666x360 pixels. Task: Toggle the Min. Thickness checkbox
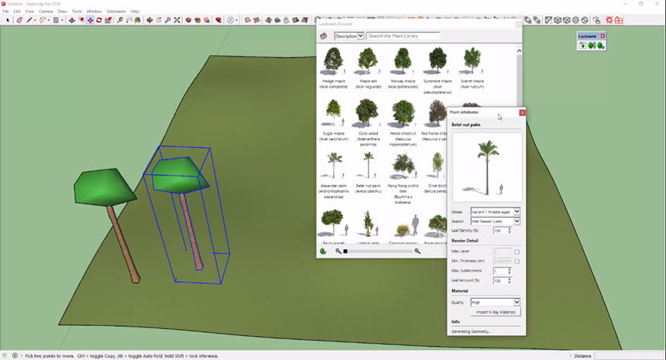pos(517,262)
